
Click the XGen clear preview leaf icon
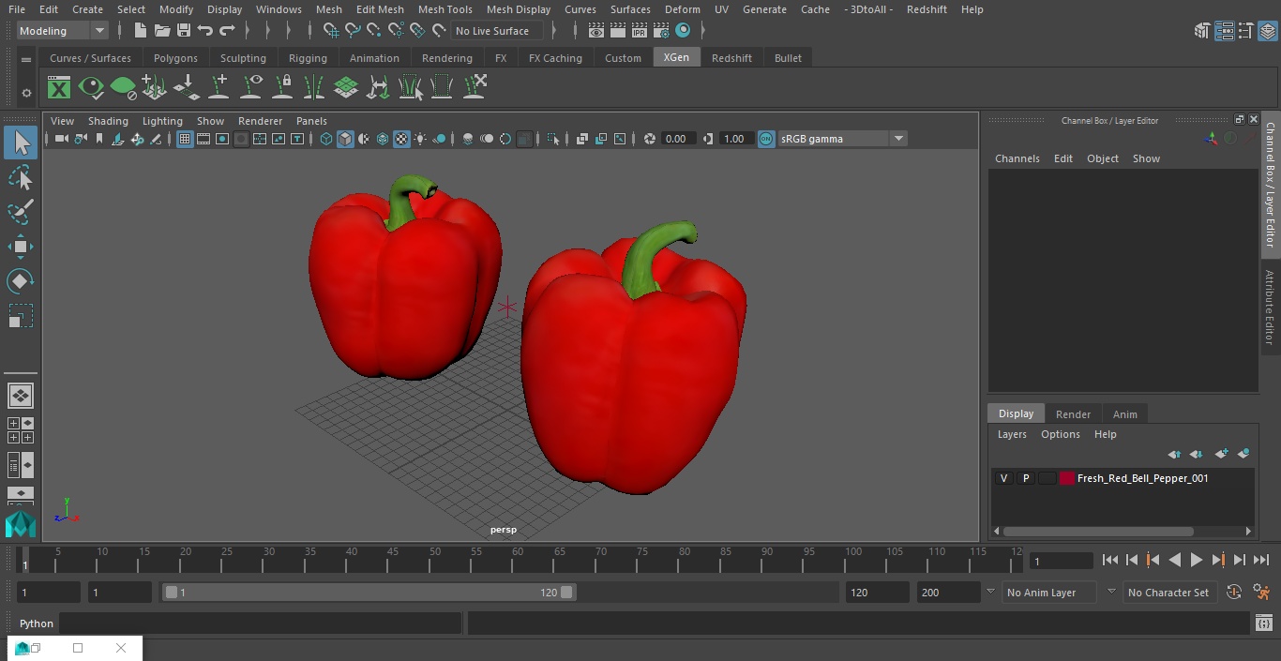(x=123, y=88)
